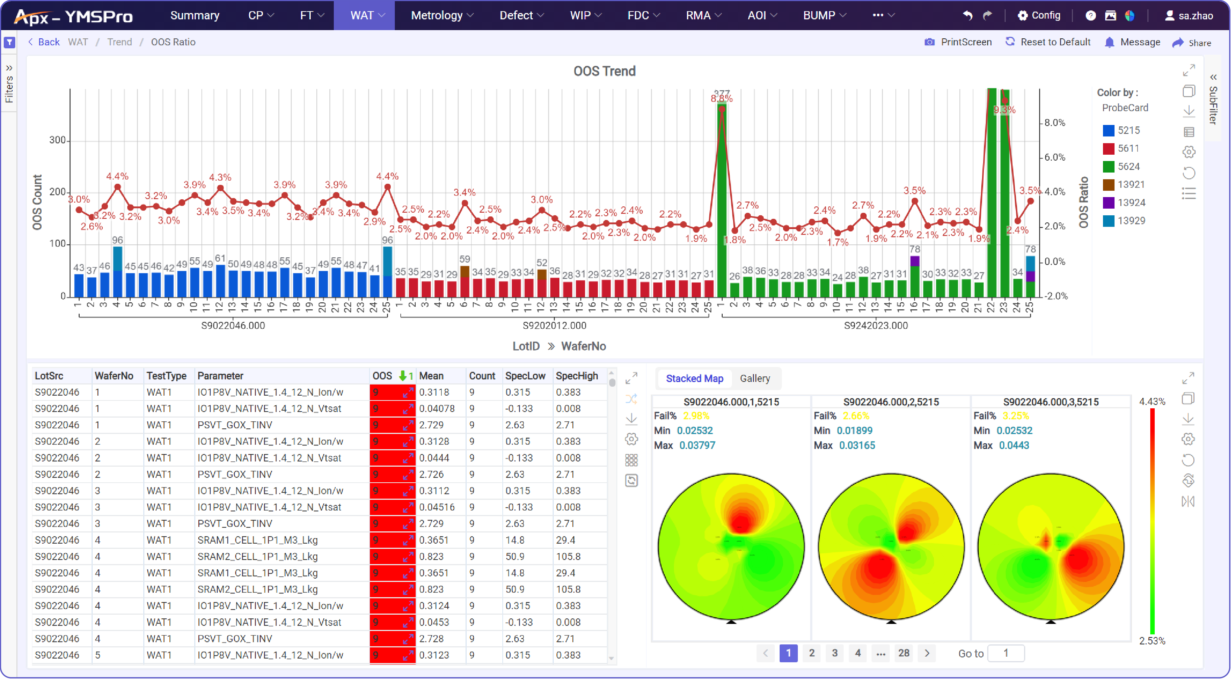Viewport: 1231px width, 679px height.
Task: Click the redo arrow in the top toolbar
Action: (988, 15)
